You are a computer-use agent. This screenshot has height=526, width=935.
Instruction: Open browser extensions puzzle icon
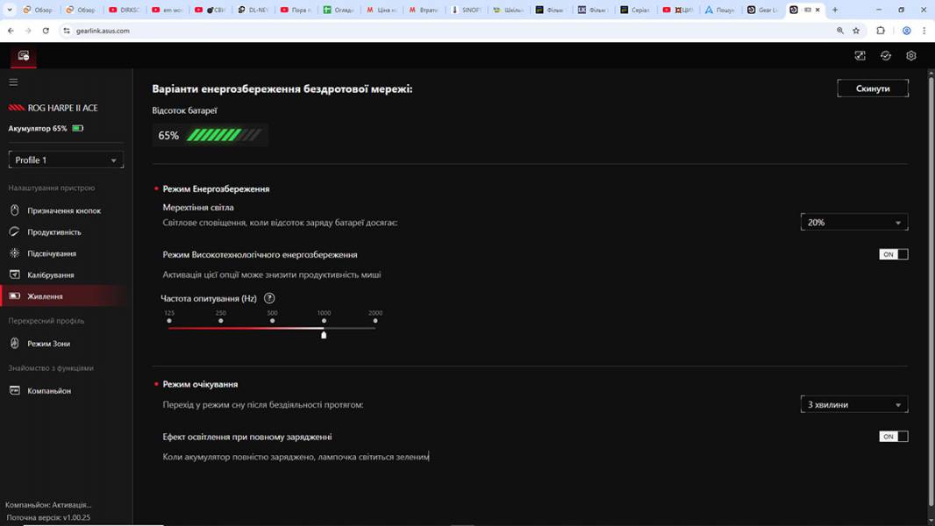[881, 31]
